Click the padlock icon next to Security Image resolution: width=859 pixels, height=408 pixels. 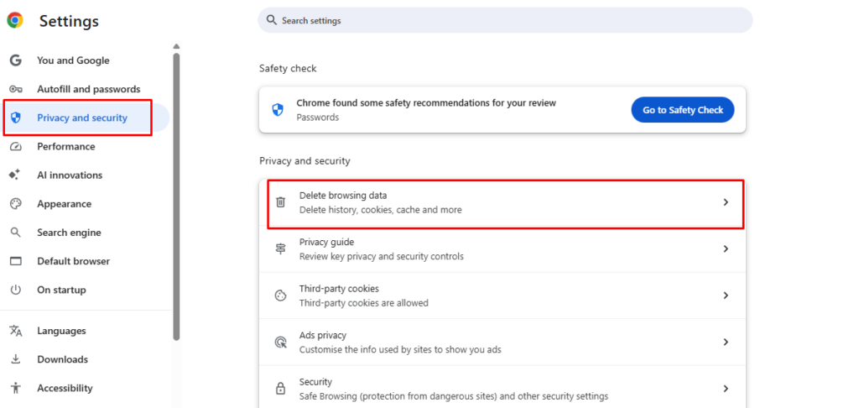coord(281,389)
